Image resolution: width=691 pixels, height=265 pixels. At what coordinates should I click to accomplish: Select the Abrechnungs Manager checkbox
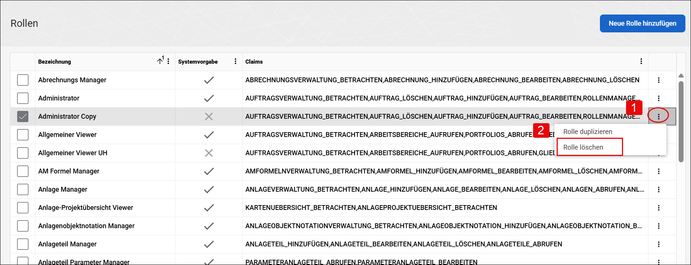(23, 80)
